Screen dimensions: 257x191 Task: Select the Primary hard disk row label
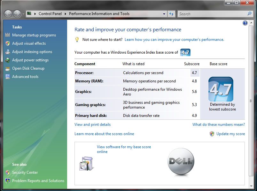pyautogui.click(x=91, y=116)
